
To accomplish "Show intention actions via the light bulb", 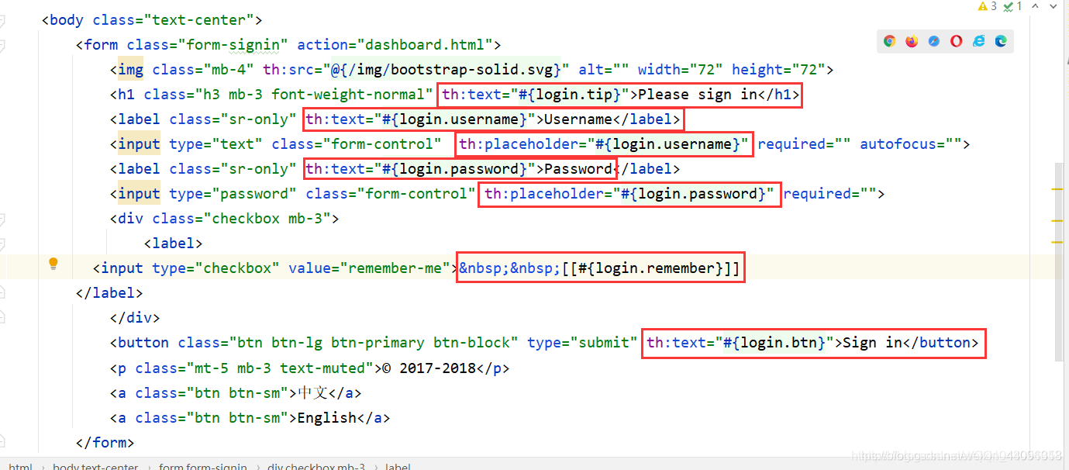I will point(53,264).
